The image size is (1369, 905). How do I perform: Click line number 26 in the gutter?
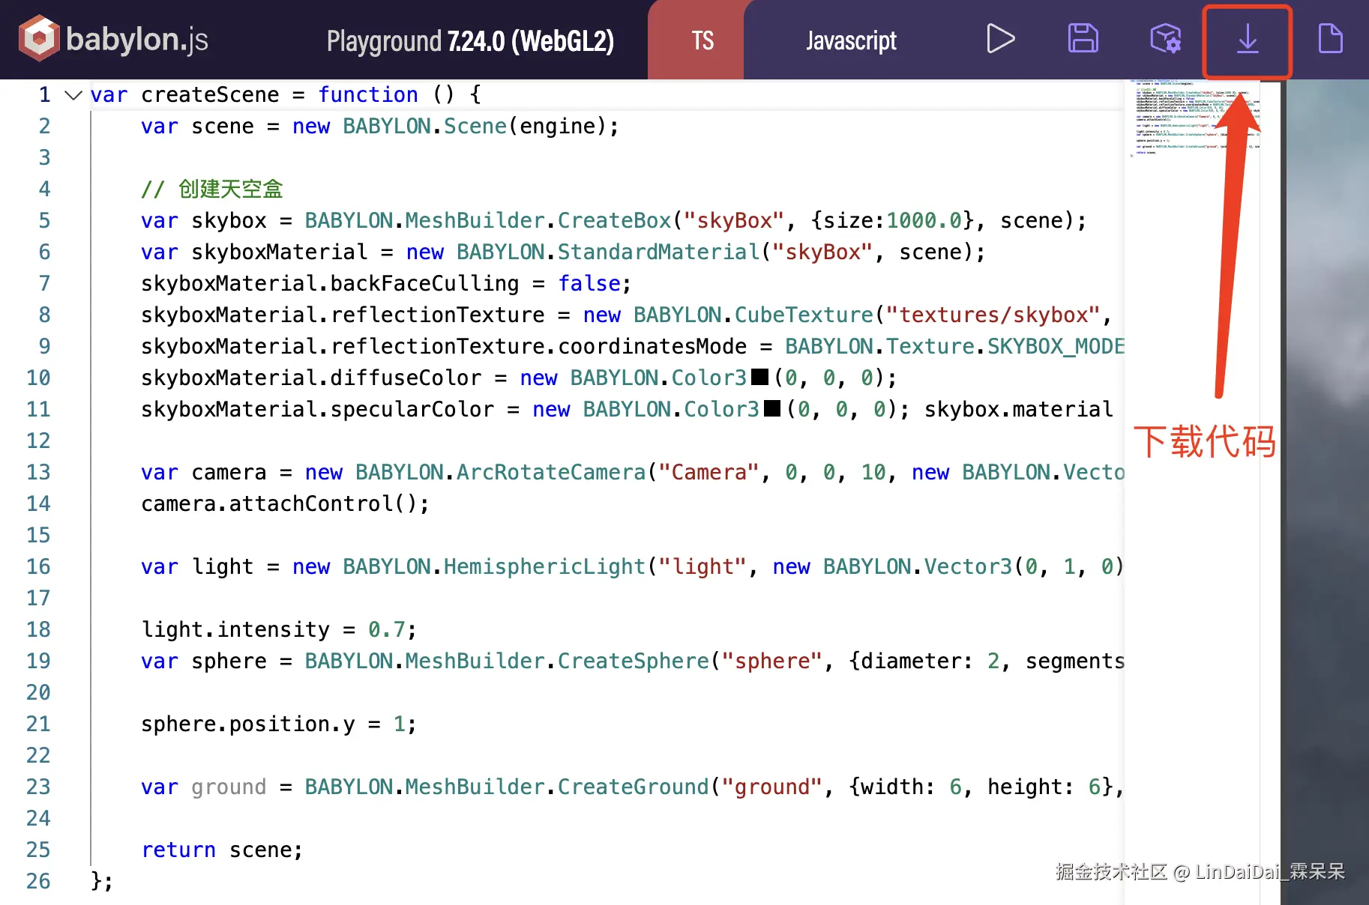coord(38,881)
